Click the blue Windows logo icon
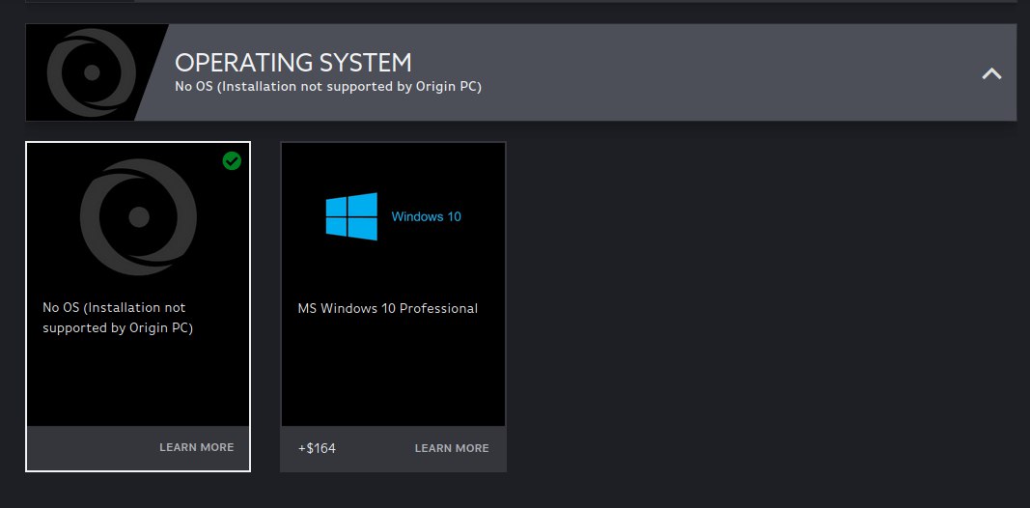Viewport: 1030px width, 508px height. point(351,216)
